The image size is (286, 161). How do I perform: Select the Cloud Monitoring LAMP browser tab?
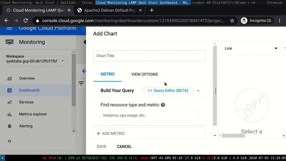38,10
